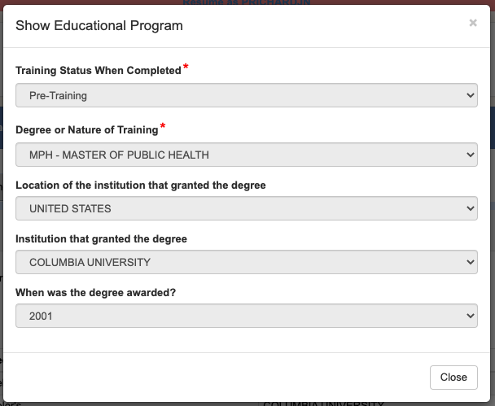495x406 pixels.
Task: Click the chevron arrow on the COLUMBIA UNIVERSITY select
Action: click(469, 262)
